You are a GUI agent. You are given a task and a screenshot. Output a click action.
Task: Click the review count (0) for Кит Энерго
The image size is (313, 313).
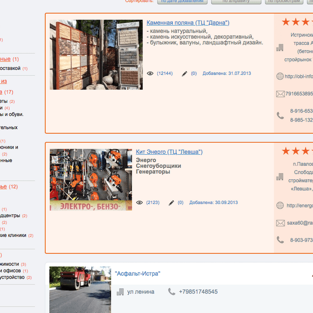(180, 203)
